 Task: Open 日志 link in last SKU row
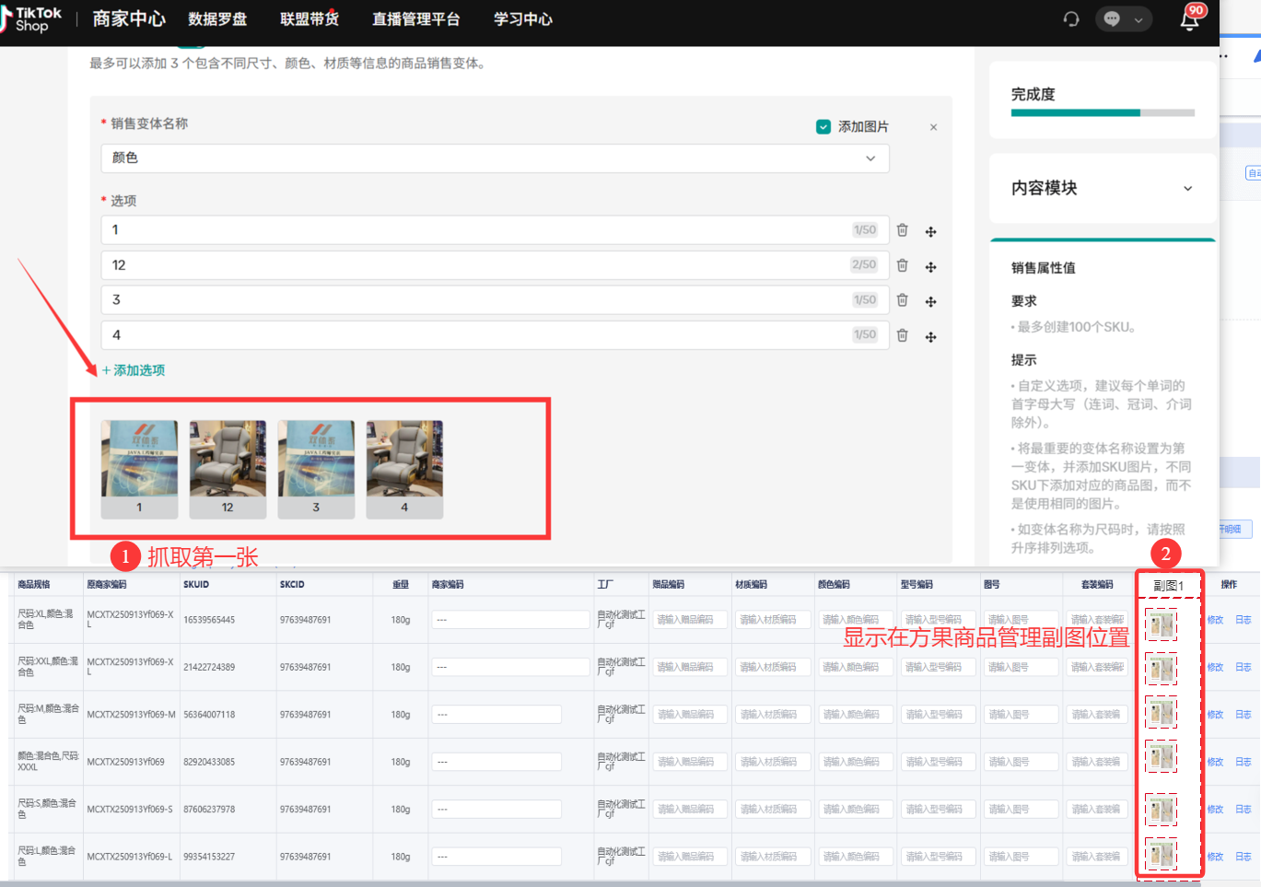tap(1243, 857)
